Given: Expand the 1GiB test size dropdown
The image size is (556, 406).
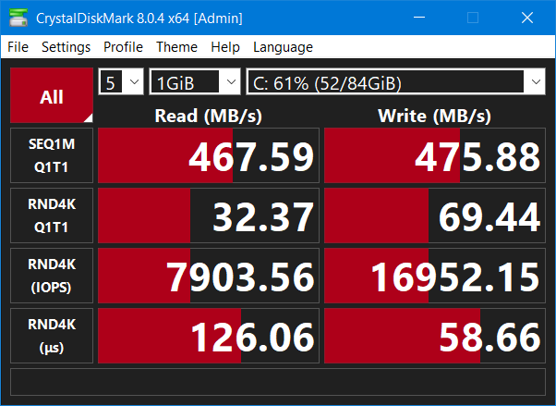Looking at the screenshot, I should click(x=195, y=82).
